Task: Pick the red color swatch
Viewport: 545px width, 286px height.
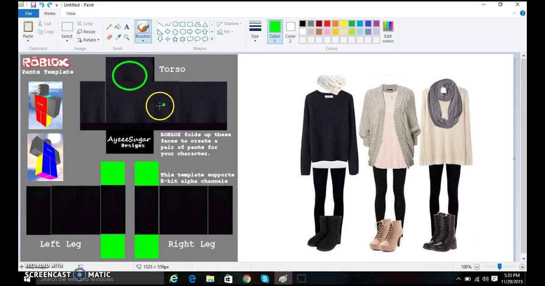Action: tap(327, 24)
